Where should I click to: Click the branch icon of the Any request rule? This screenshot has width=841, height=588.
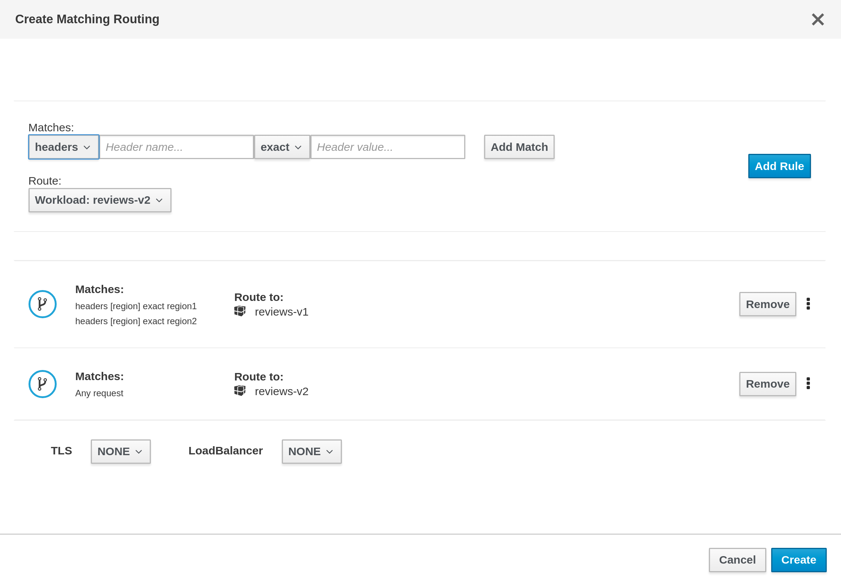click(42, 384)
